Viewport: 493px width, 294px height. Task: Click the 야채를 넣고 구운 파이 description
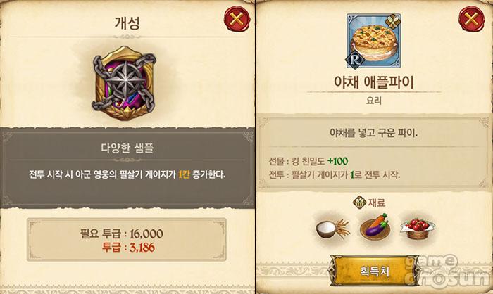coord(374,133)
